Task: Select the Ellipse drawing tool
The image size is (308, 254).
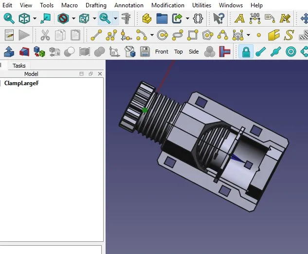Action: pyautogui.click(x=178, y=35)
